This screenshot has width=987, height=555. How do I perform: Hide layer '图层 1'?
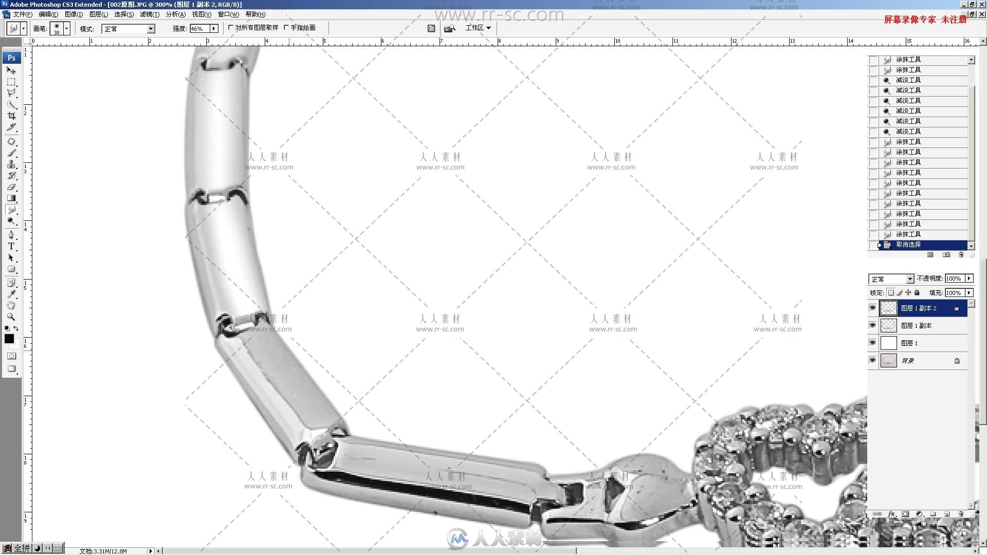click(872, 343)
